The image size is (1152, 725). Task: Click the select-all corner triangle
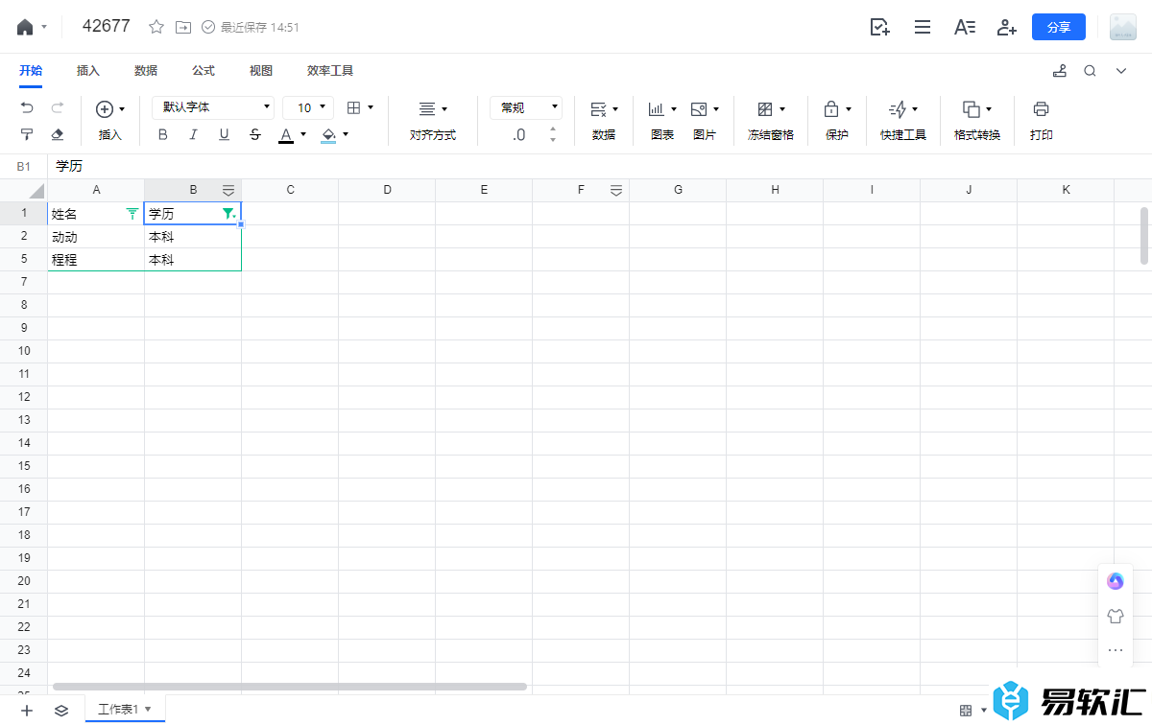coord(36,191)
